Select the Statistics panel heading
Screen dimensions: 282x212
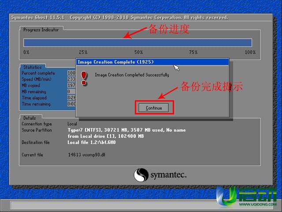tap(33, 67)
